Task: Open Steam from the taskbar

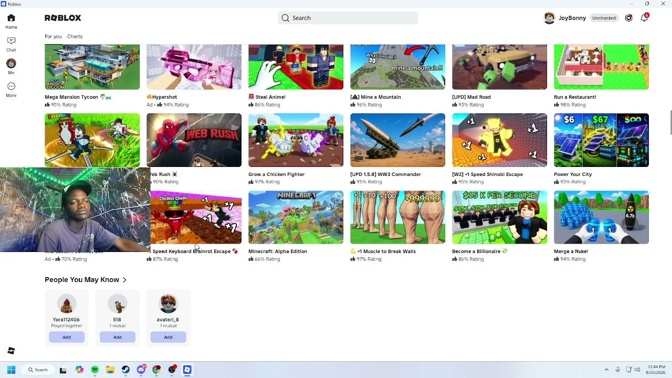Action: pyautogui.click(x=125, y=370)
